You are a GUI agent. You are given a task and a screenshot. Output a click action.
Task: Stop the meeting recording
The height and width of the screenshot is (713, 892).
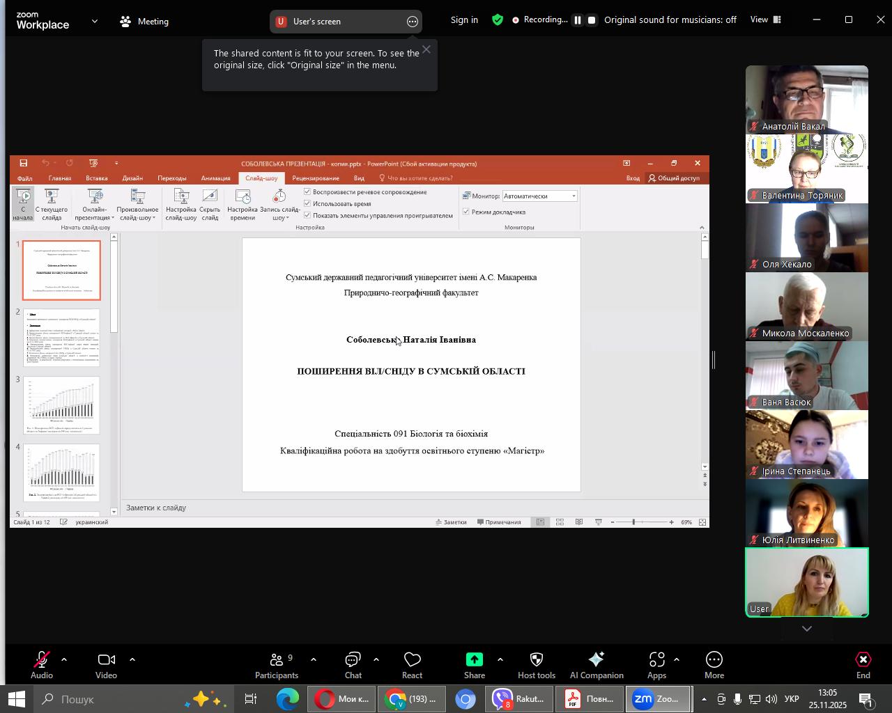[x=592, y=20]
